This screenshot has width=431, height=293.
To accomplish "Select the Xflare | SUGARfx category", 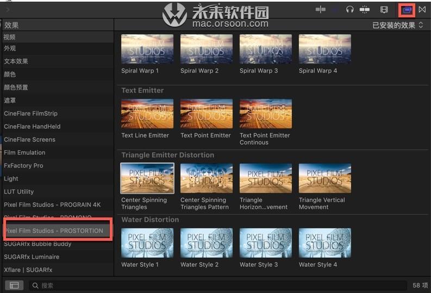I will (x=57, y=270).
